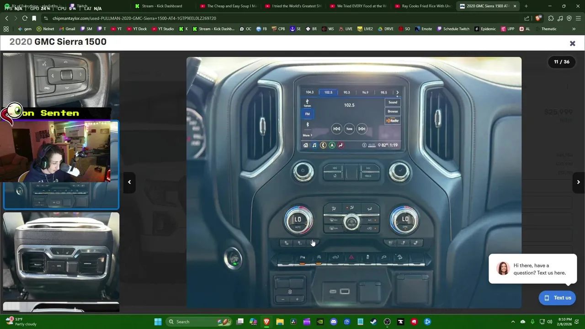
Task: Bookmark this page with the bookmark icon
Action: 34,18
